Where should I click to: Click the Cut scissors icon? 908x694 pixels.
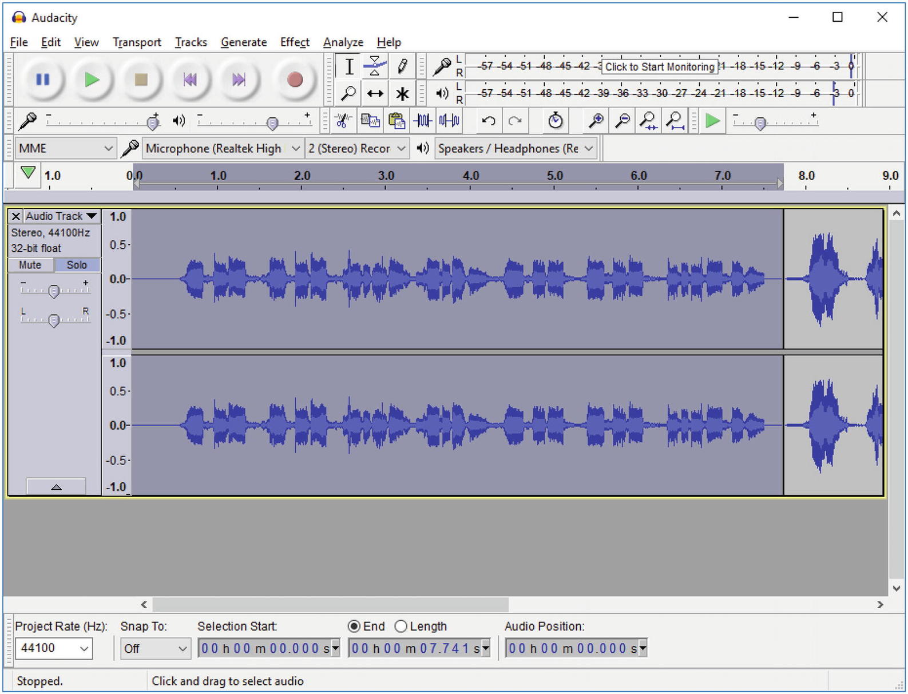click(343, 121)
